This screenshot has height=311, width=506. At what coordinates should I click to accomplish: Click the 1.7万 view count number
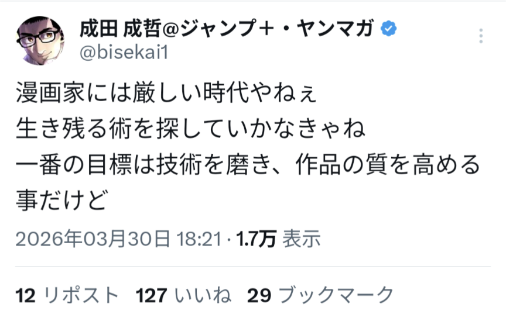(x=255, y=239)
